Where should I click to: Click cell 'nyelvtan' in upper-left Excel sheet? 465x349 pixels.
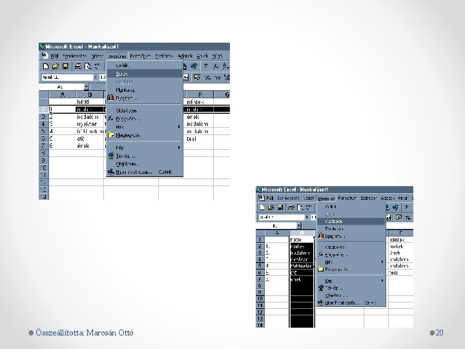point(90,123)
